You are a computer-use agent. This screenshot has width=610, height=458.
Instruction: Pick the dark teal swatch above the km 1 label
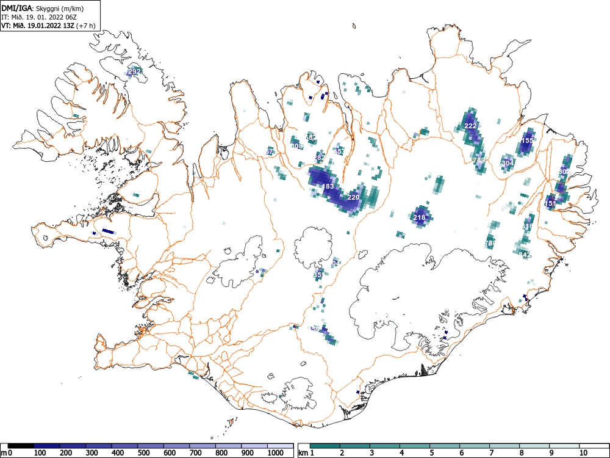coord(325,446)
